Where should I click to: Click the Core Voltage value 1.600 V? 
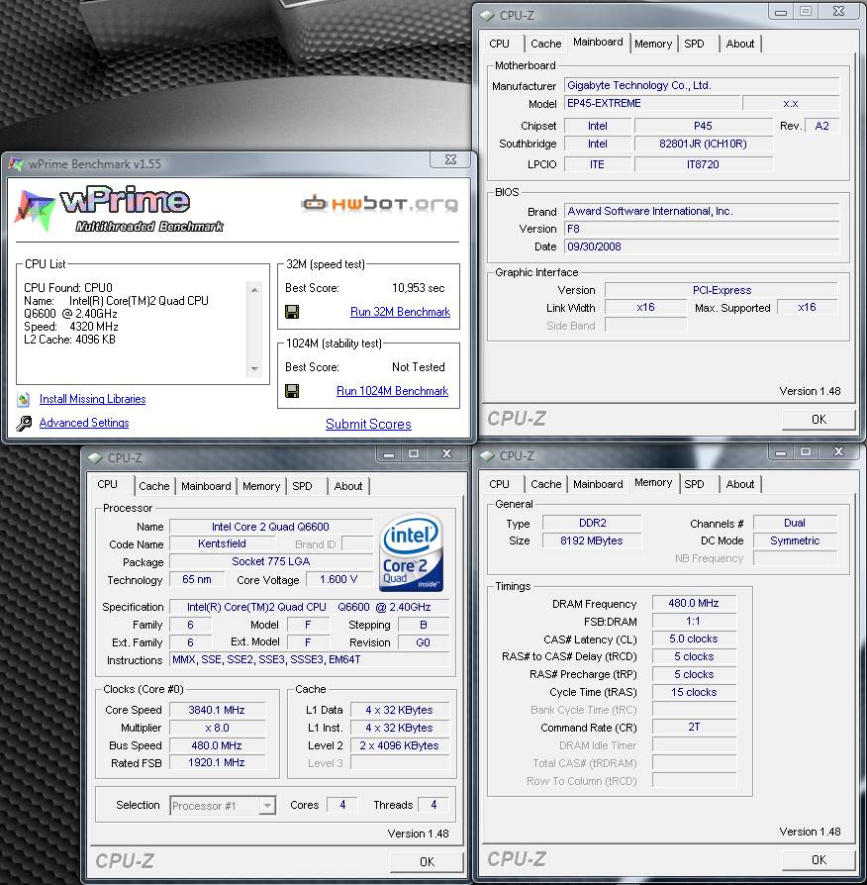pos(338,579)
